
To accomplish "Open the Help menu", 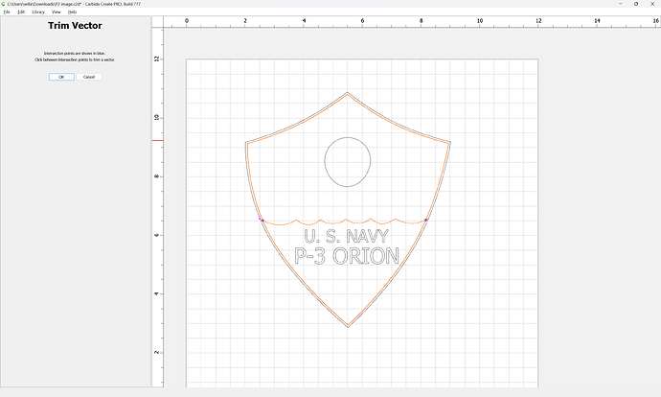I will 73,12.
